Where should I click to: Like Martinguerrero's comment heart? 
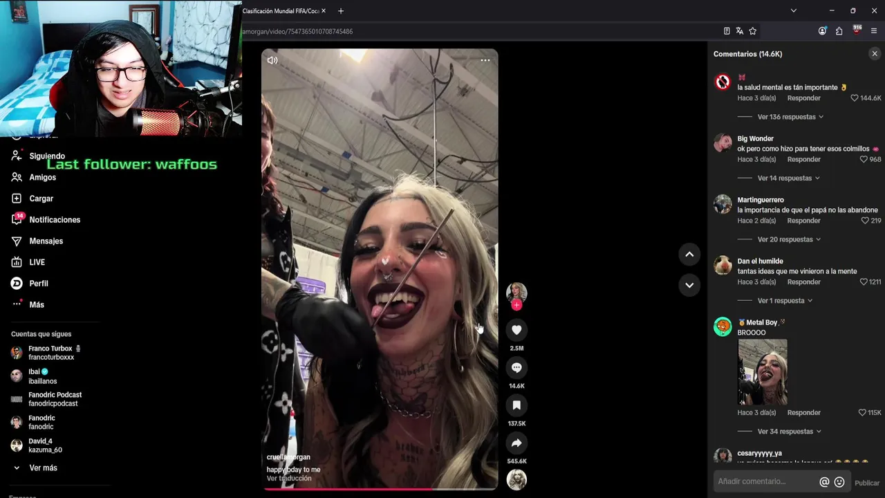click(x=865, y=221)
